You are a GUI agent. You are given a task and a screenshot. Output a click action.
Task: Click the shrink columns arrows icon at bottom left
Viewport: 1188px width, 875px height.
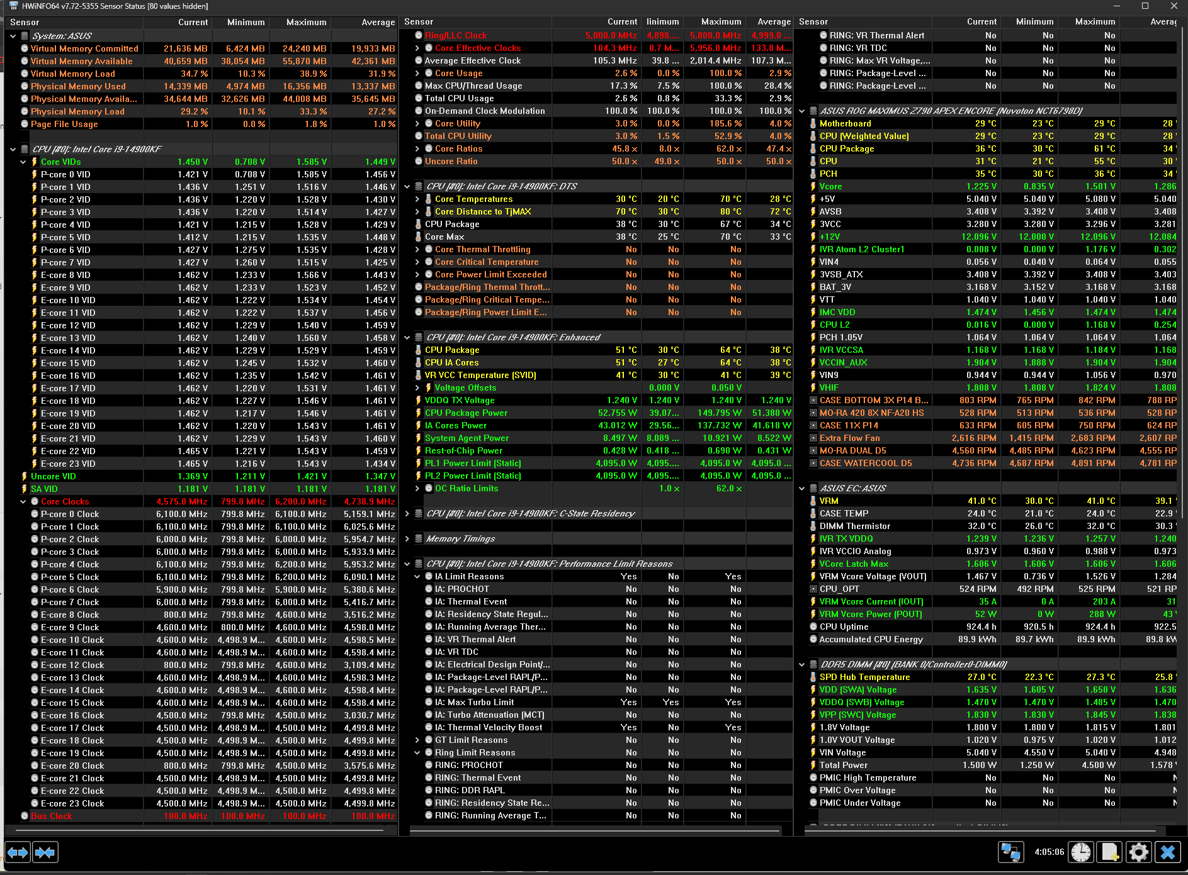(45, 852)
